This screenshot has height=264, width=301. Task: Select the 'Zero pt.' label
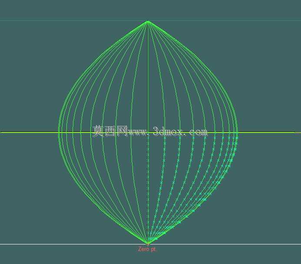[x=147, y=249]
